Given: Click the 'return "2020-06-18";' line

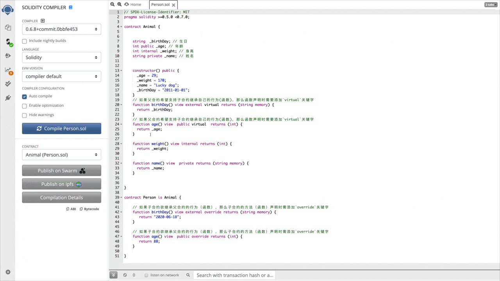Looking at the screenshot, I should click(x=160, y=217).
